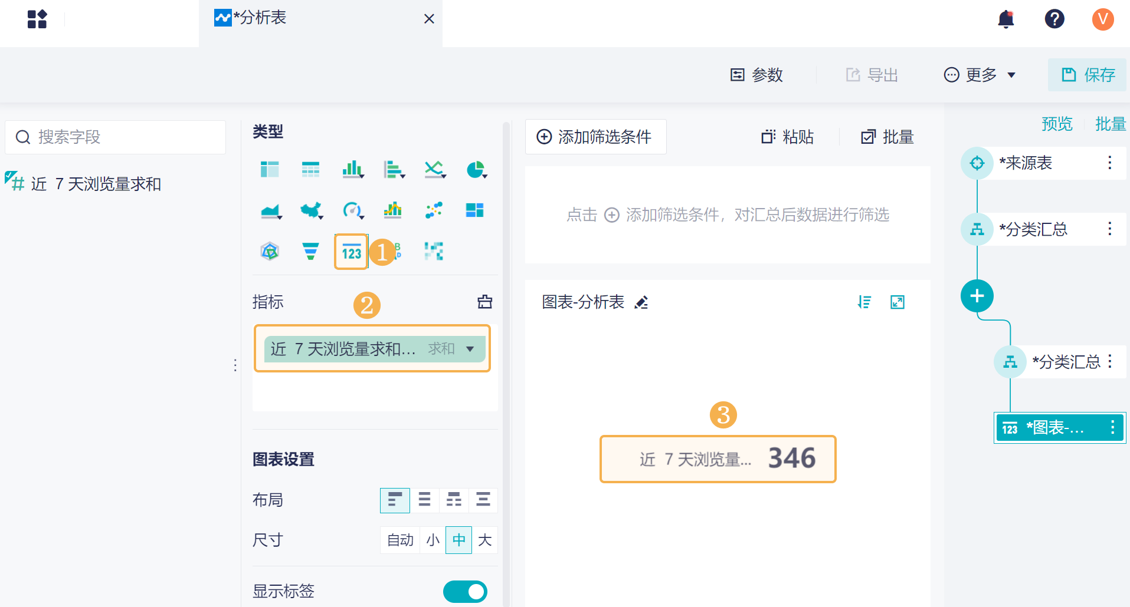The height and width of the screenshot is (607, 1130).
Task: Open options menu for 来源表 node
Action: pyautogui.click(x=1110, y=163)
